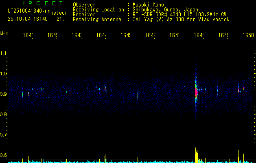Viewport: 256px width, 163px height.
Task: Click the 0.8 frequency axis label
Action: coord(4,115)
